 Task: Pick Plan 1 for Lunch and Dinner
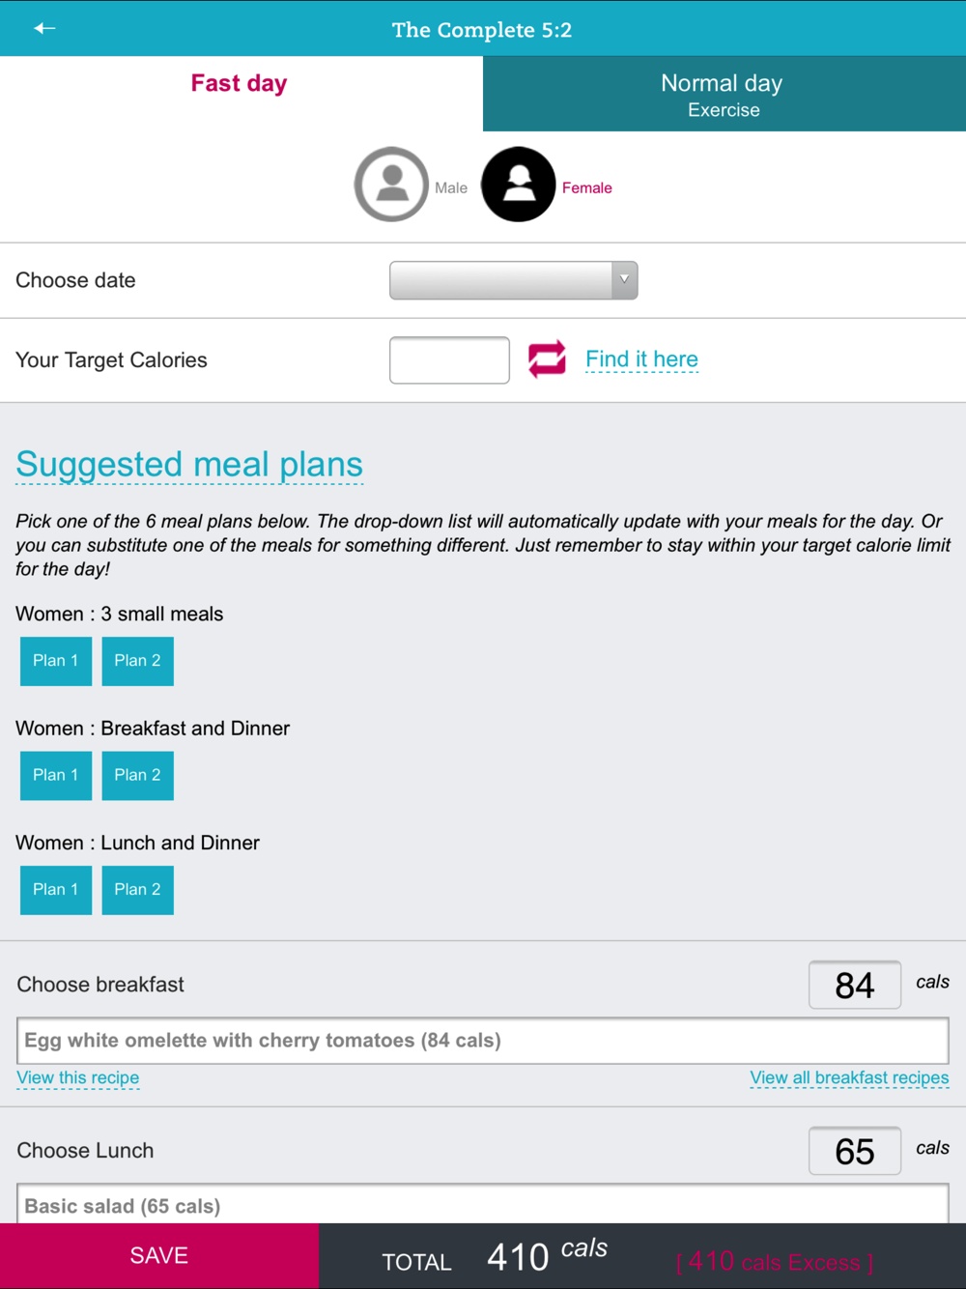pyautogui.click(x=56, y=890)
